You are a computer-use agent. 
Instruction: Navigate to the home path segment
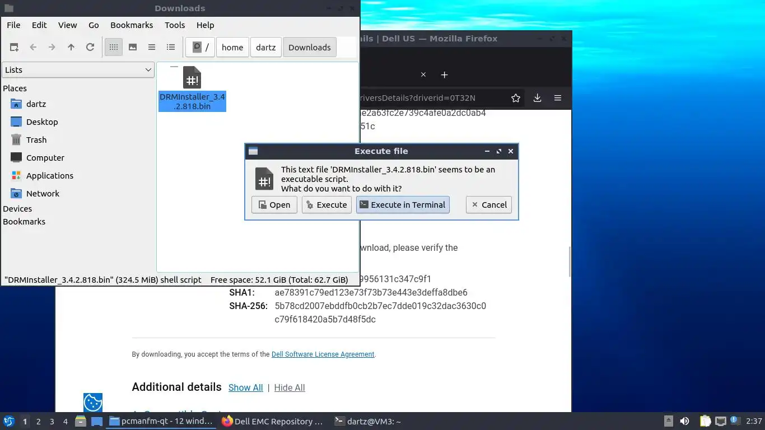pyautogui.click(x=232, y=48)
